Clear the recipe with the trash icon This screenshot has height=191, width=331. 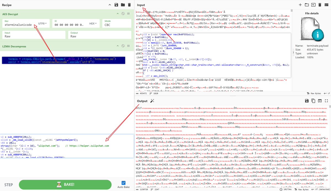tap(130, 5)
